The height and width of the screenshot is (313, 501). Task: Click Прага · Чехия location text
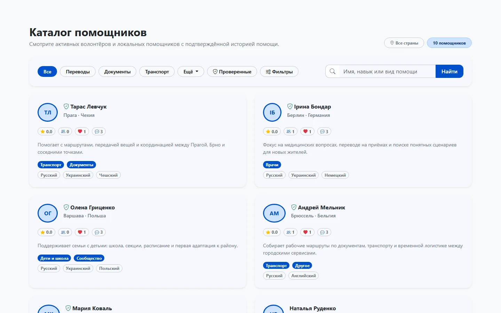pos(79,115)
